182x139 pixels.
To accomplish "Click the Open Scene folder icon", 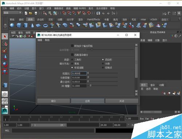I will (31, 13).
